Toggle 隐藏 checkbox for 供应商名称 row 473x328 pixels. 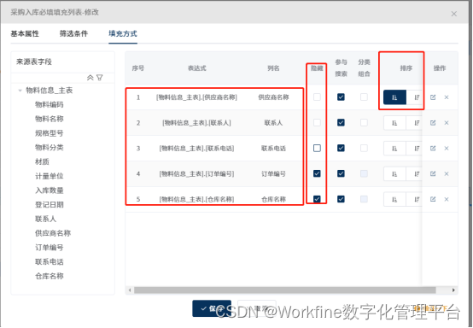(x=317, y=97)
